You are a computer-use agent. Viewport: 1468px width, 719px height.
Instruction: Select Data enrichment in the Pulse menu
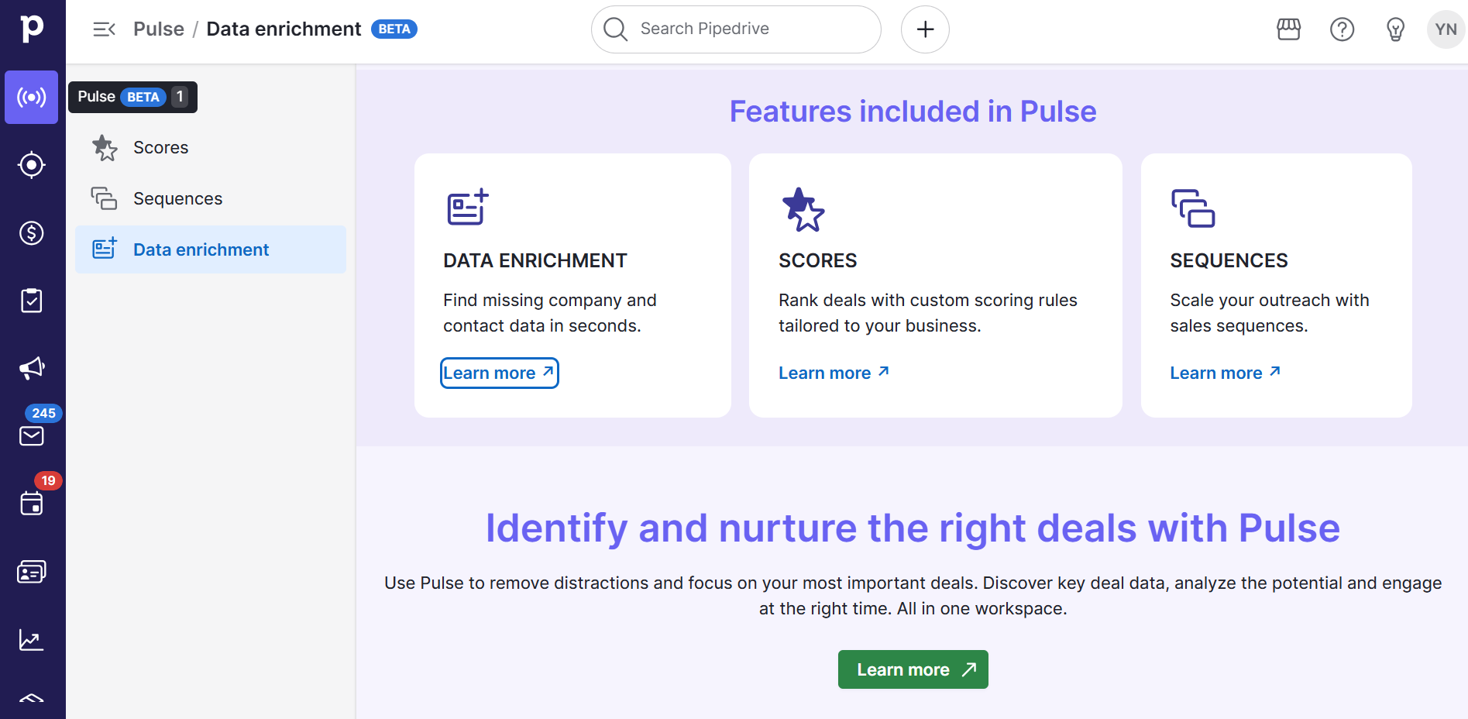211,249
